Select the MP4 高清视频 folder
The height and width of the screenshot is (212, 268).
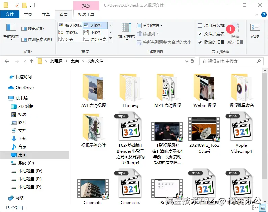point(168,91)
